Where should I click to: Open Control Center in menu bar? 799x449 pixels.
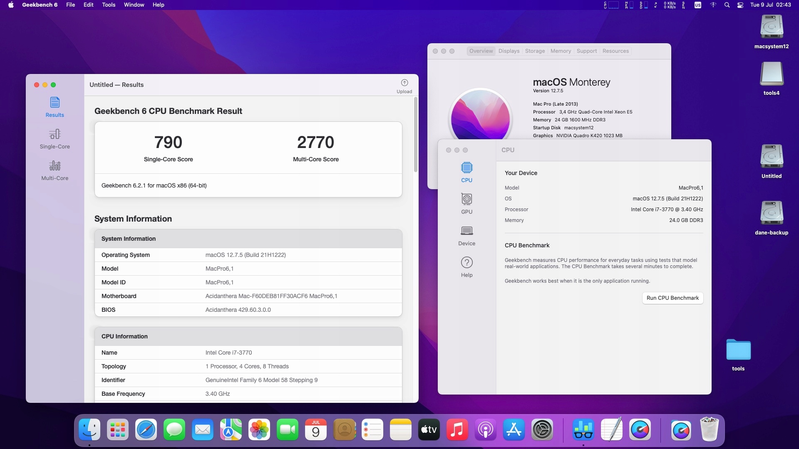740,5
